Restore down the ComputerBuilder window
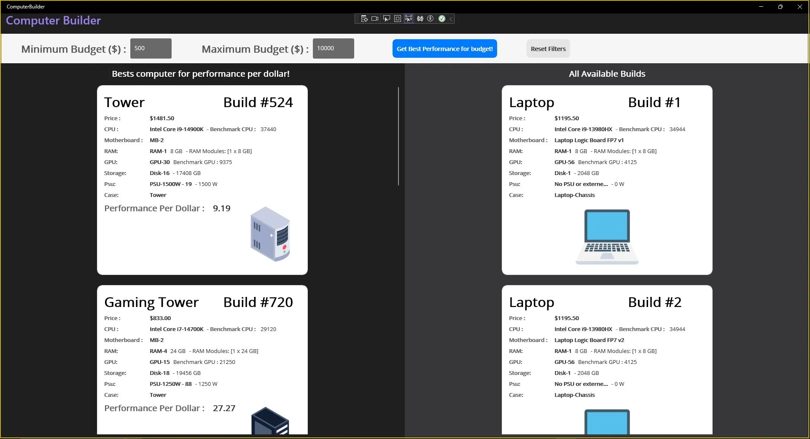Viewport: 810px width, 439px height. 780,7
